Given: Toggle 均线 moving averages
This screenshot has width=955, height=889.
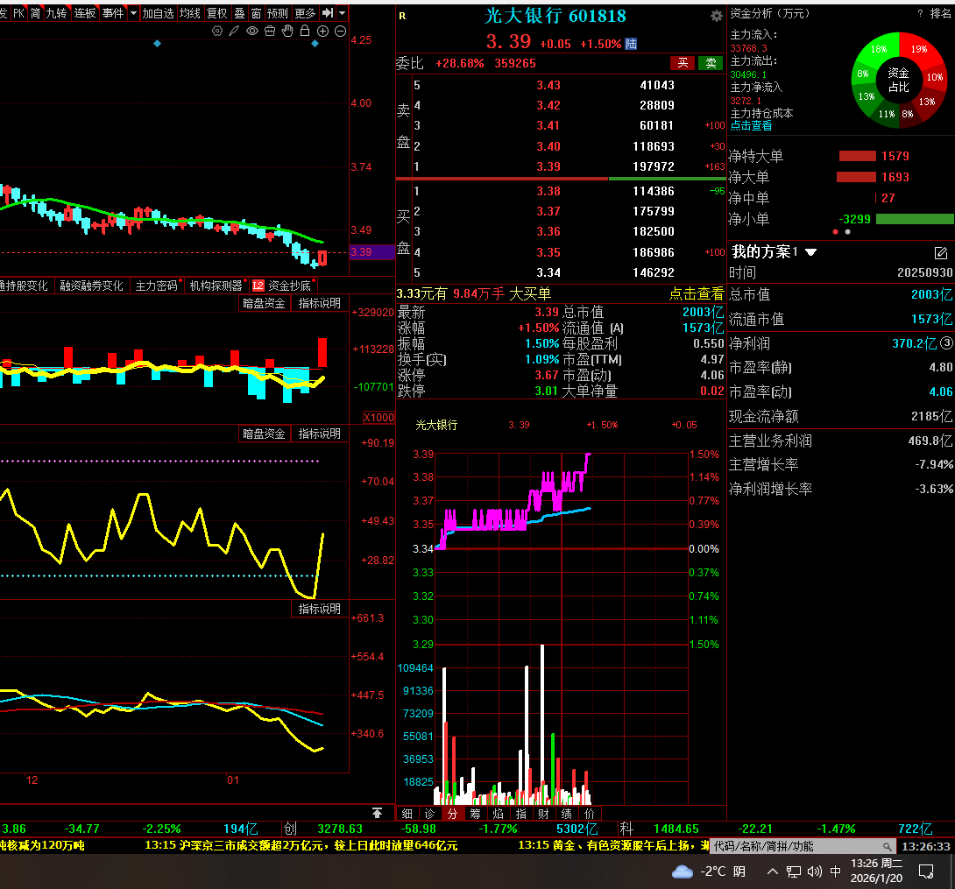Looking at the screenshot, I should click(190, 13).
